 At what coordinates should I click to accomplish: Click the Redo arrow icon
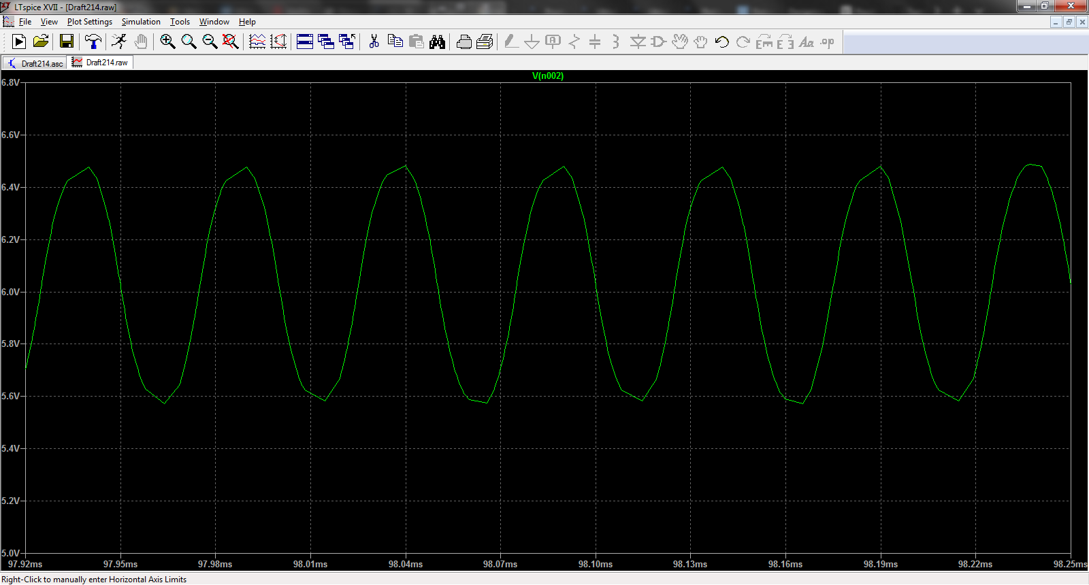point(743,42)
